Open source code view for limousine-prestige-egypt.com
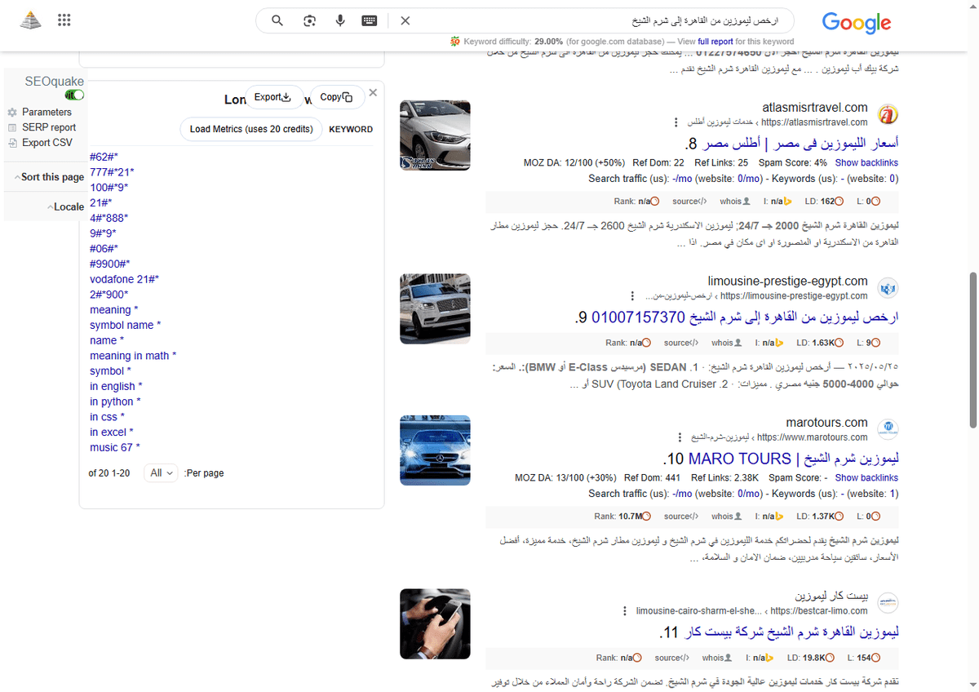Image resolution: width=979 pixels, height=692 pixels. click(680, 343)
